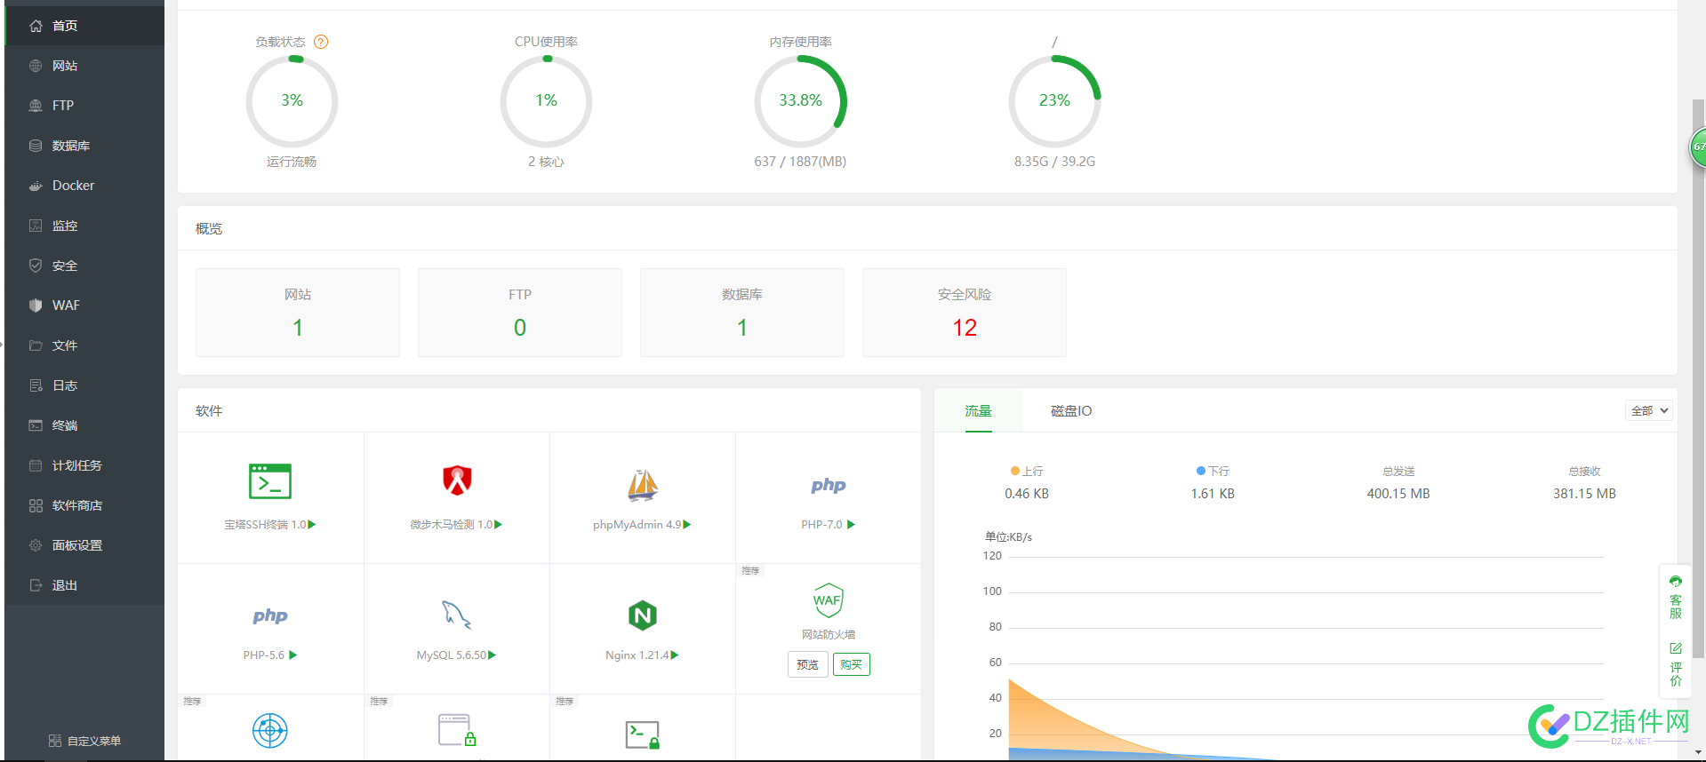The height and width of the screenshot is (762, 1706).
Task: Click the play arrow next to PHP-7.0
Action: (851, 525)
